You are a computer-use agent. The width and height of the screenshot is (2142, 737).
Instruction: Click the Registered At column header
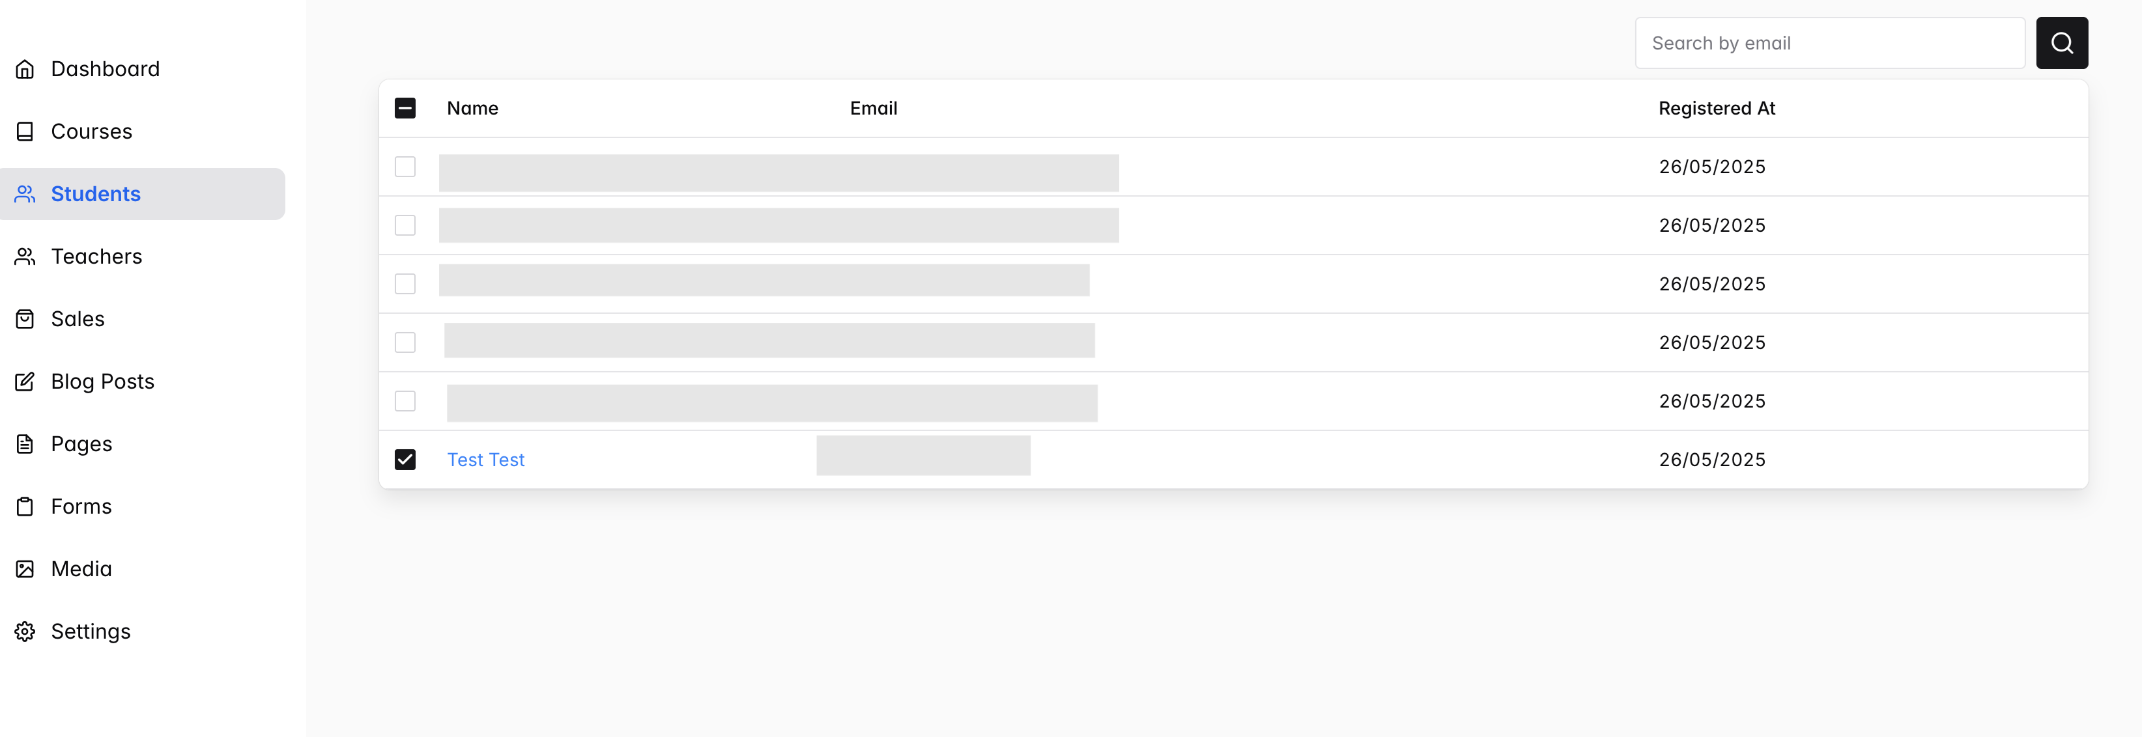[x=1716, y=108]
